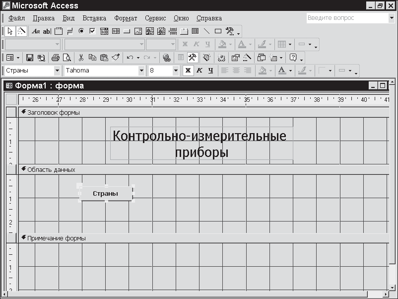
Task: Select the Страны button on form
Action: click(x=106, y=194)
